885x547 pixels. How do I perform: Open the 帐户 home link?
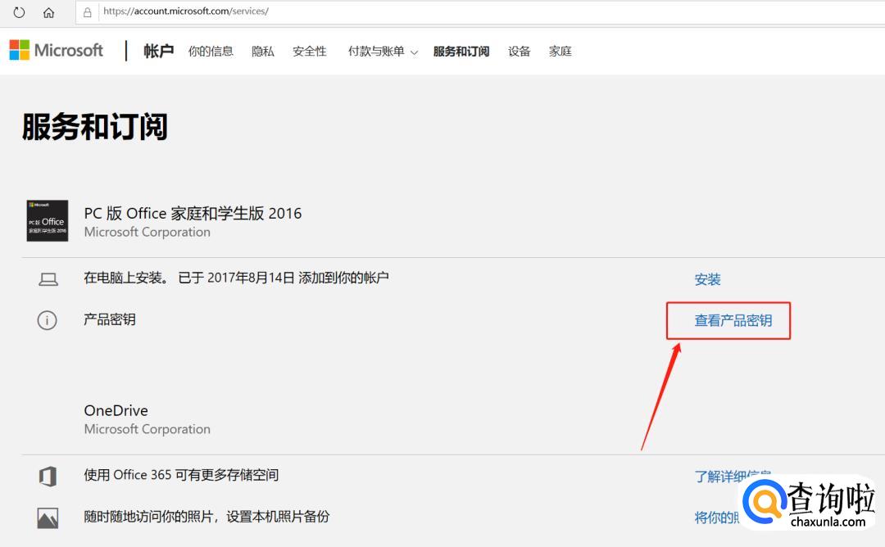pyautogui.click(x=158, y=52)
